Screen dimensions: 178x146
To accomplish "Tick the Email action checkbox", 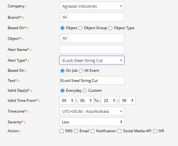I will 76,131.
